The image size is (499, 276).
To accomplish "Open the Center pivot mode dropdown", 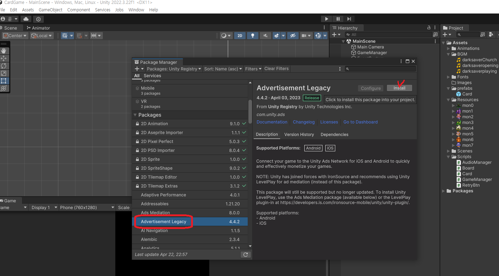I will click(15, 36).
